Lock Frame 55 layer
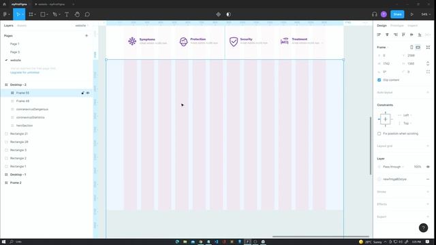 (x=82, y=93)
